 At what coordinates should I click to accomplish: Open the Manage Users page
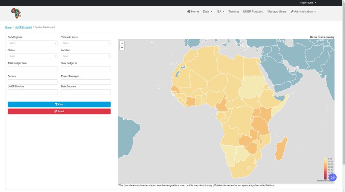pyautogui.click(x=277, y=11)
